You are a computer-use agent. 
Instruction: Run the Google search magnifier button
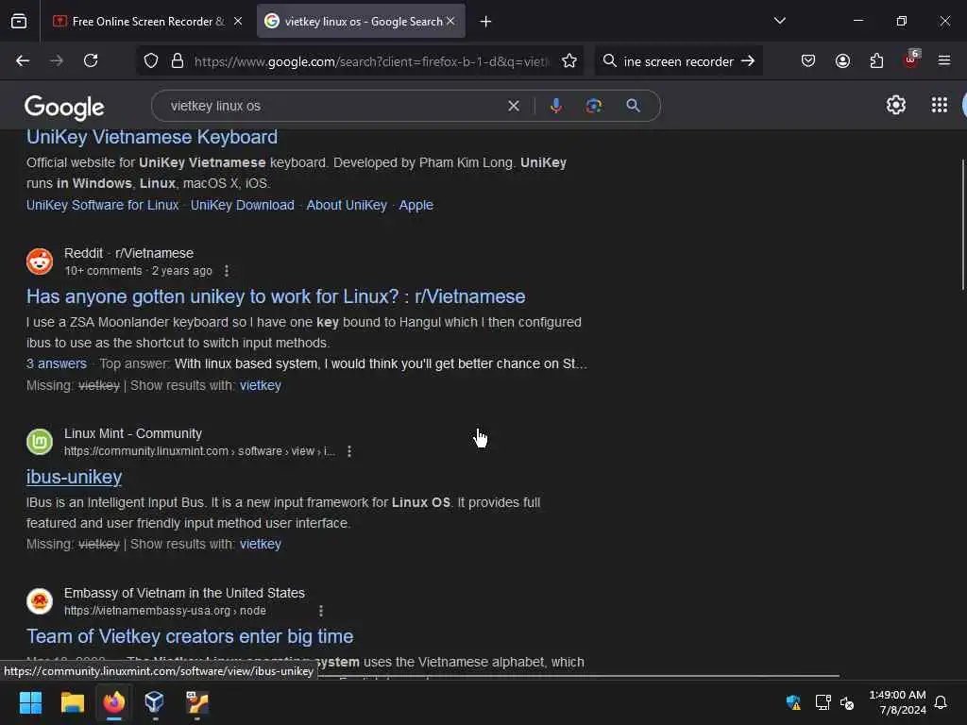pos(633,106)
